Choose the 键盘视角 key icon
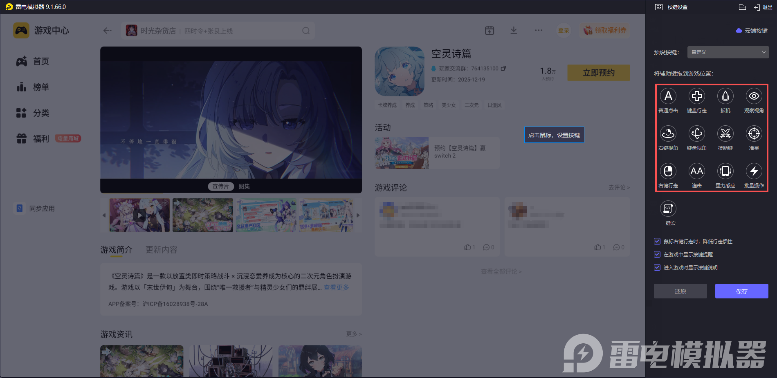Viewport: 777px width, 378px height. (x=696, y=134)
